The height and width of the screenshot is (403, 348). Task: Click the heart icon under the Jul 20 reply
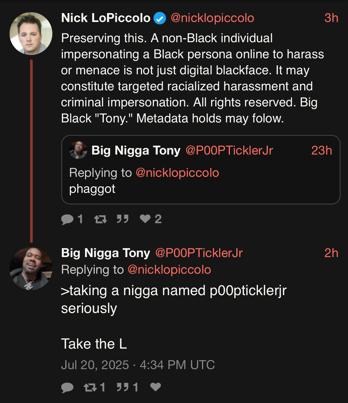[x=156, y=387]
